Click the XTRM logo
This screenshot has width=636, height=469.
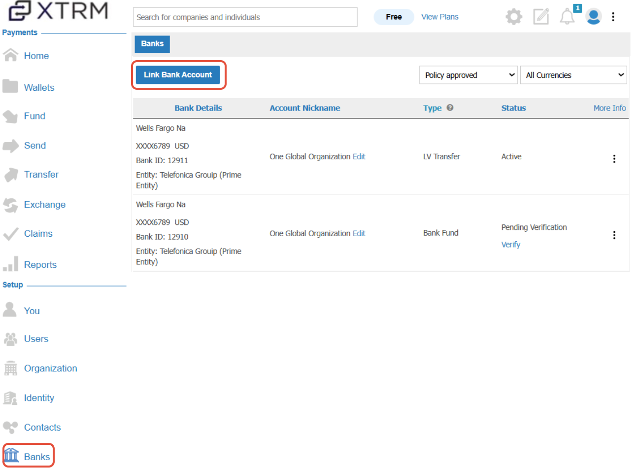coord(58,11)
